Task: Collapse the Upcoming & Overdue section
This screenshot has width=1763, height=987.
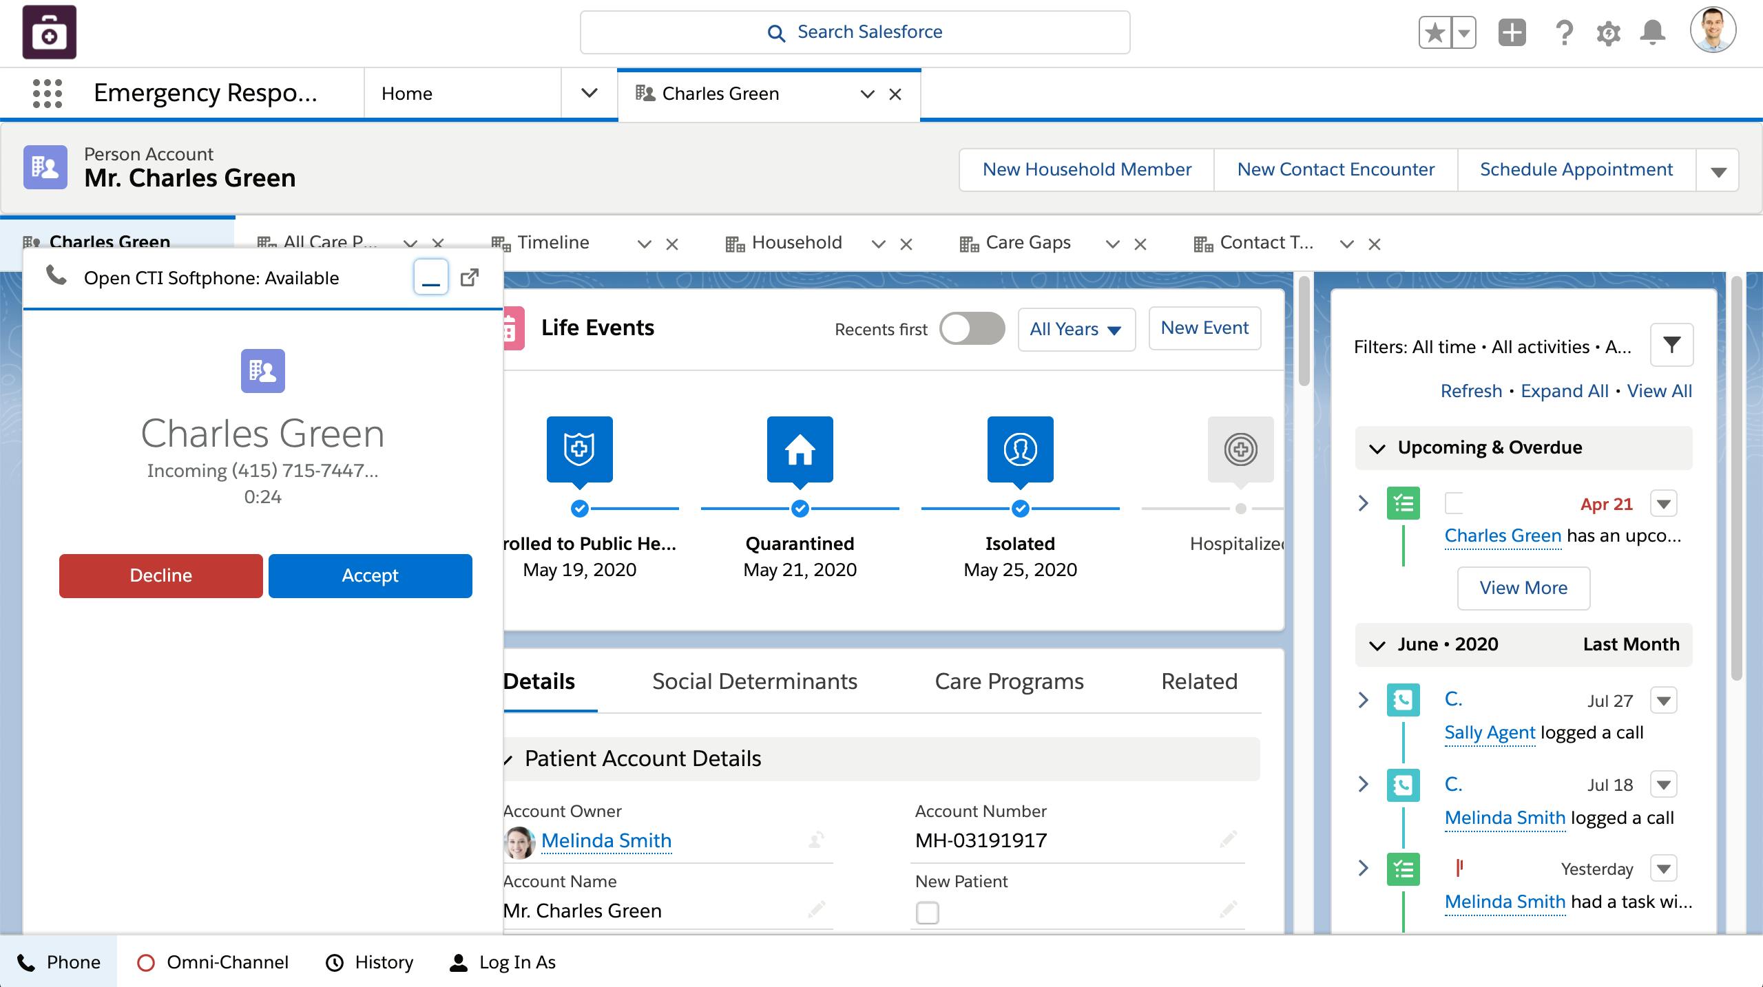Action: coord(1377,449)
